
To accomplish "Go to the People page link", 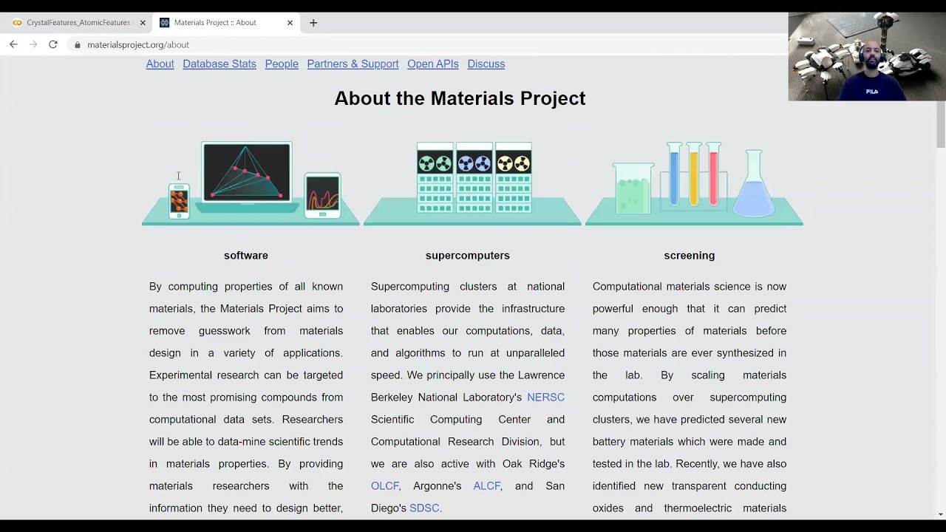I will point(282,64).
